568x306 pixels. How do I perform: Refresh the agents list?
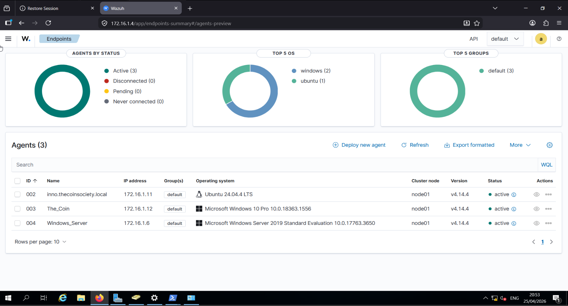tap(415, 145)
